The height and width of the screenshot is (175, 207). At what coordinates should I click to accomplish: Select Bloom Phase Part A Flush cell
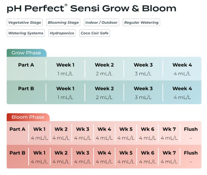tap(191, 133)
